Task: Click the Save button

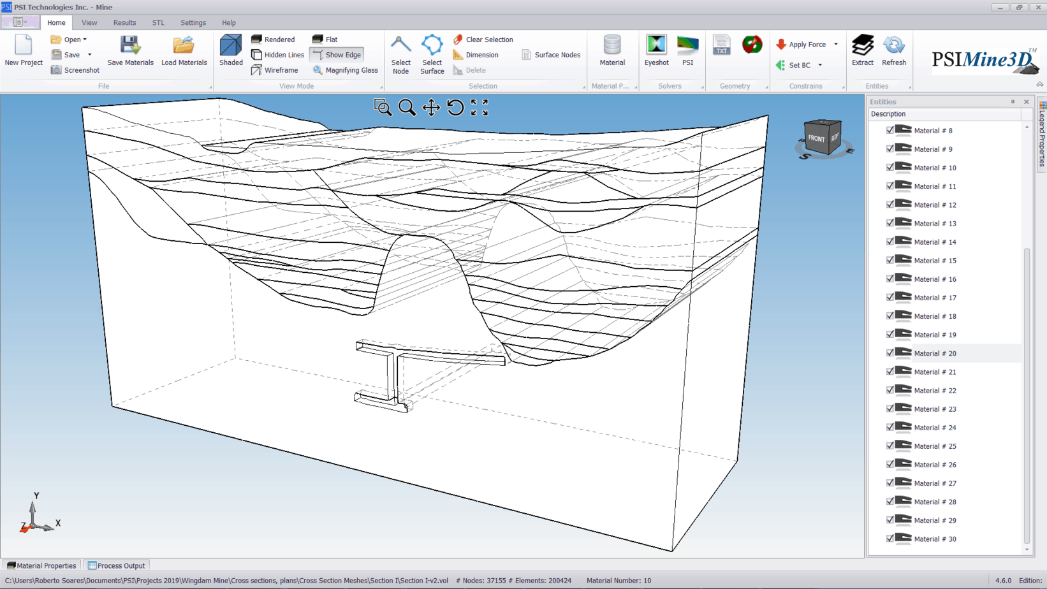Action: [x=66, y=55]
